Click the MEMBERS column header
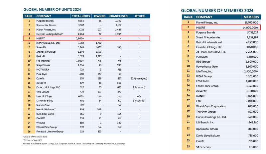Viewport: 266px width, 154px height. click(x=251, y=17)
